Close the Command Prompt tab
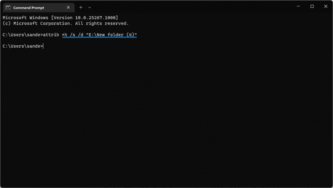This screenshot has width=333, height=188. tap(68, 7)
